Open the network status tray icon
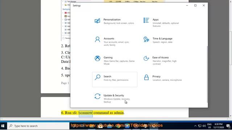The width and height of the screenshot is (232, 130). coord(200,126)
